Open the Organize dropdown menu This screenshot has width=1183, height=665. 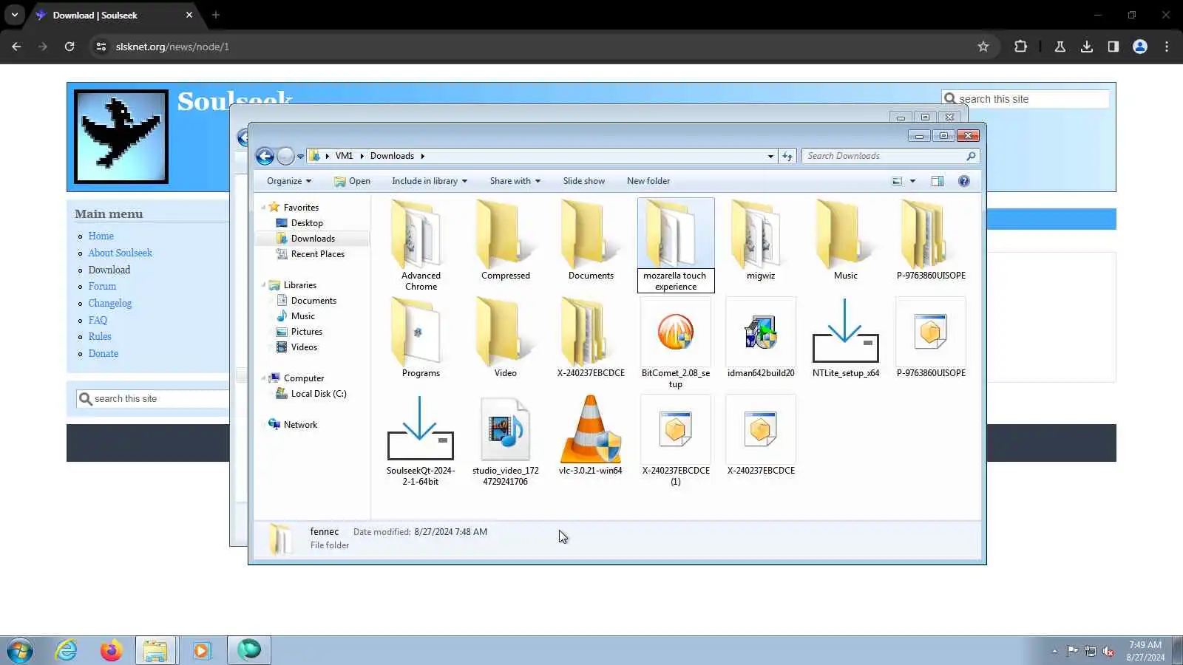[x=289, y=181]
